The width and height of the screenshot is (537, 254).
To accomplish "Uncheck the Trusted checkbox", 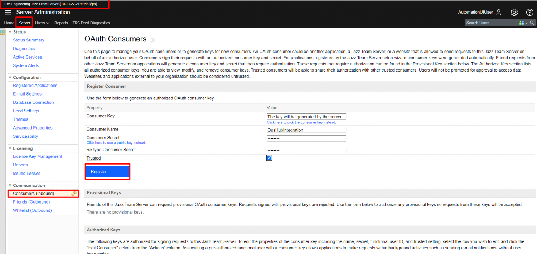I will pyautogui.click(x=269, y=158).
